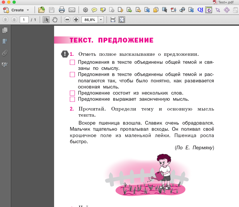This screenshot has width=239, height=207.
Task: Click the greyed undo icon at toolbar end
Action: click(236, 10)
